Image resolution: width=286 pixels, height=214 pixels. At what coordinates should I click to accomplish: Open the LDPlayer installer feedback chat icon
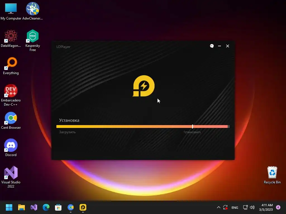click(x=212, y=46)
